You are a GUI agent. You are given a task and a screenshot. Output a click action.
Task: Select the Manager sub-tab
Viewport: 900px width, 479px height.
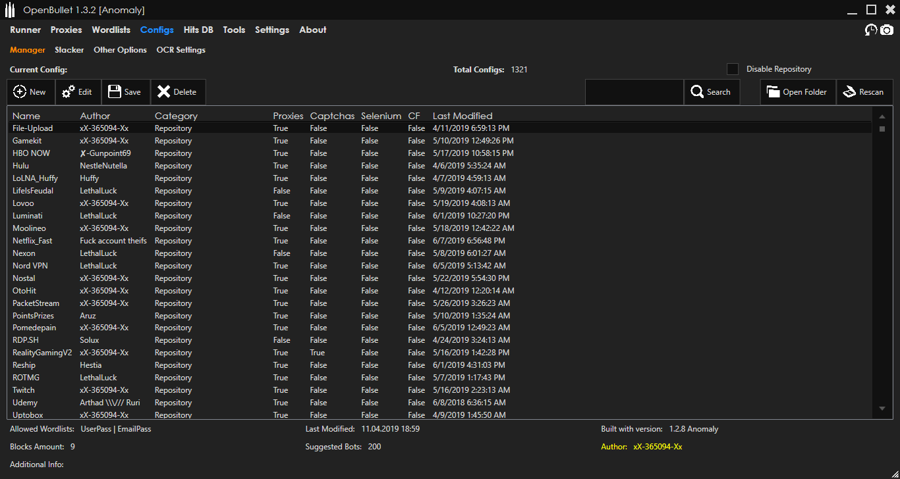(28, 50)
